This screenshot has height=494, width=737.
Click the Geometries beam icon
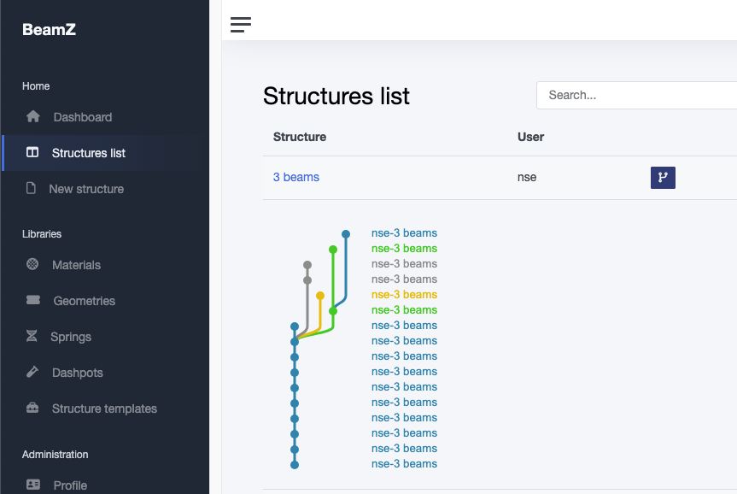tap(32, 301)
